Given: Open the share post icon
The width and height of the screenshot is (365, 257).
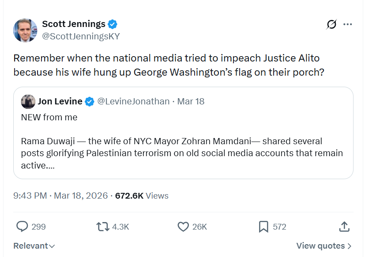Looking at the screenshot, I should click(344, 227).
